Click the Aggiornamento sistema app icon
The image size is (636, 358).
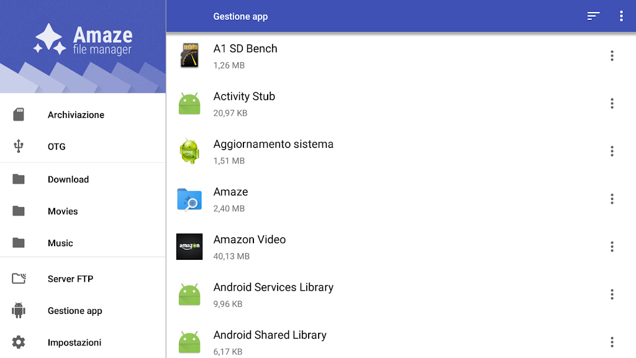189,152
